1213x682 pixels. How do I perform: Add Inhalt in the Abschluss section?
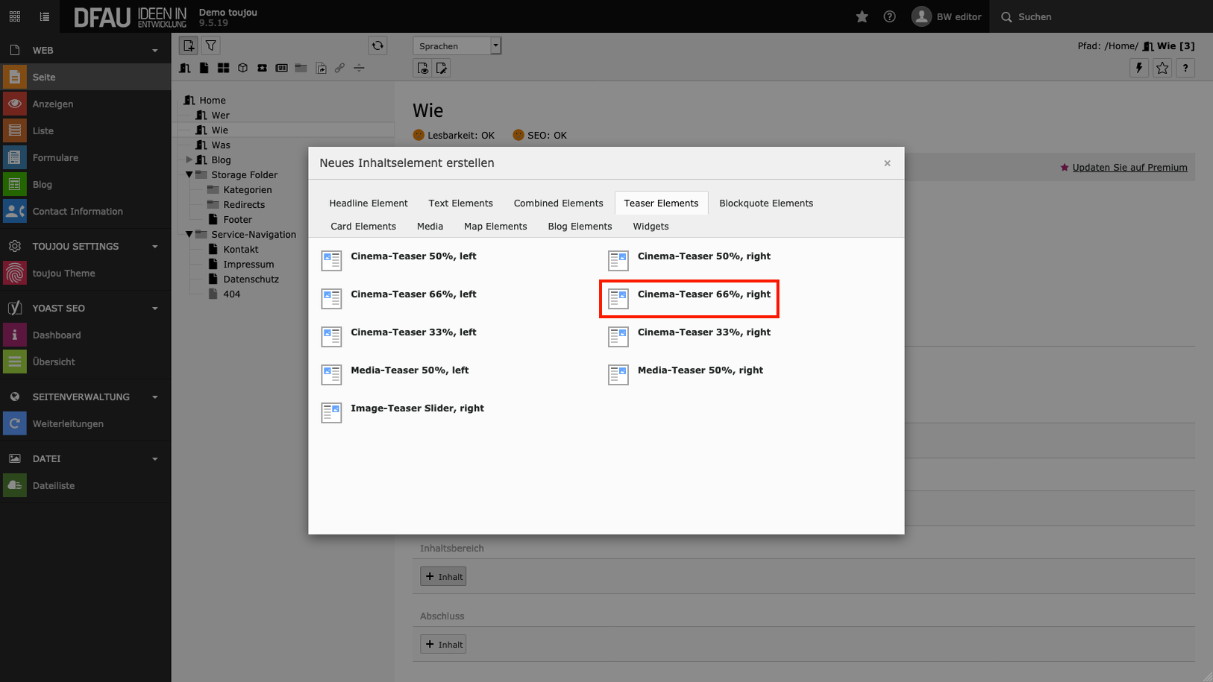point(443,645)
